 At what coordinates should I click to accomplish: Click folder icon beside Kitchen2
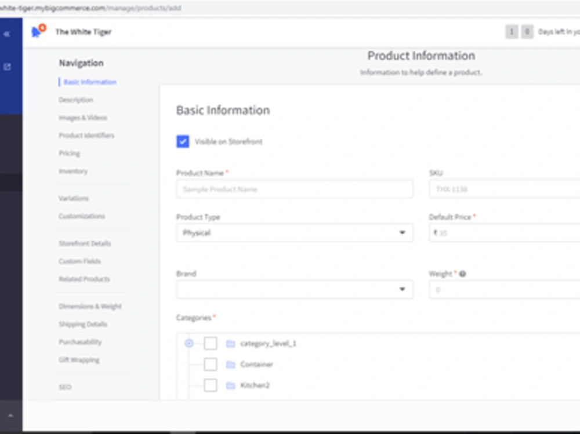click(x=231, y=385)
